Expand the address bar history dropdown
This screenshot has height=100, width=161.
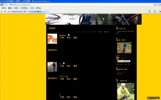pyautogui.click(x=154, y=5)
